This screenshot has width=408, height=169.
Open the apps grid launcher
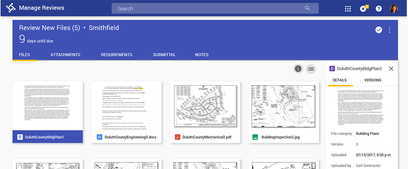[x=348, y=9]
